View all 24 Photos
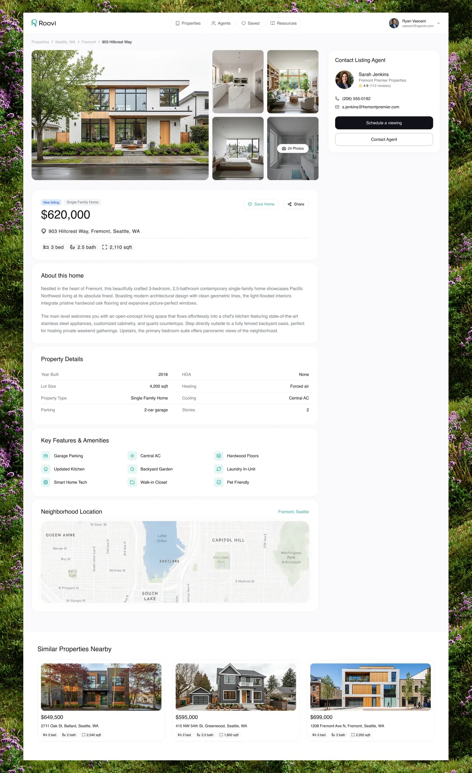This screenshot has height=773, width=472. pyautogui.click(x=293, y=148)
